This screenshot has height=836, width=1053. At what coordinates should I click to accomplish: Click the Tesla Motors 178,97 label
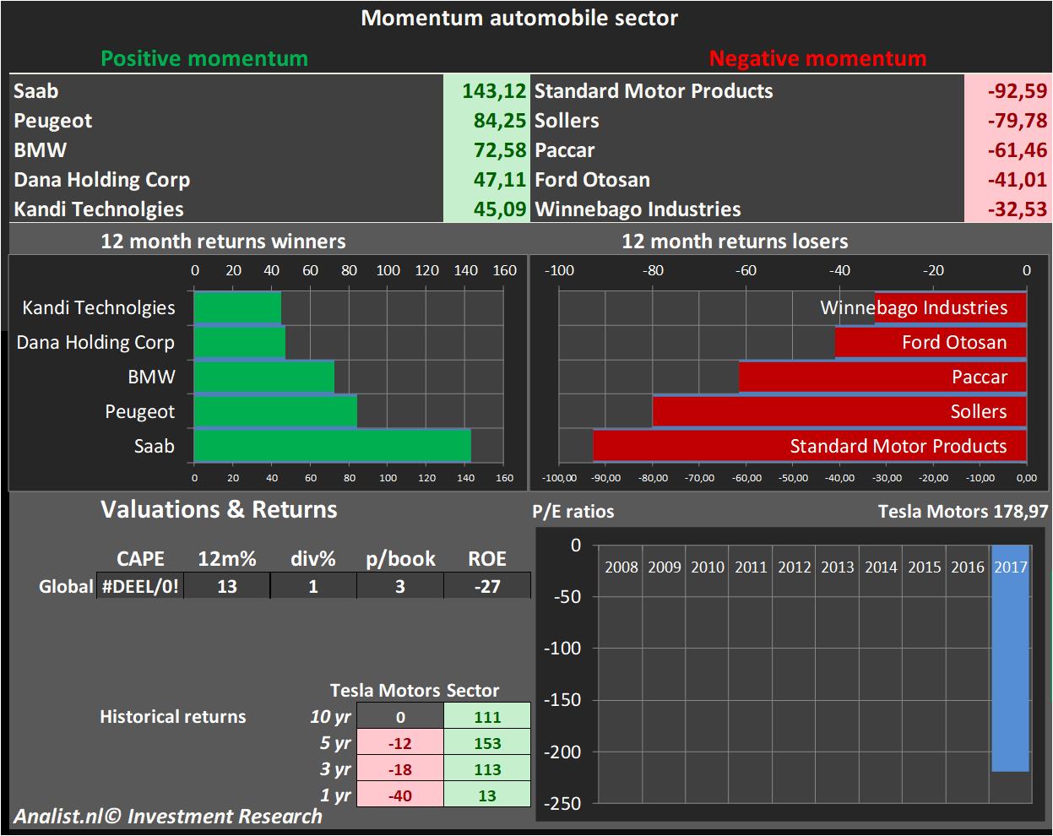[x=963, y=511]
